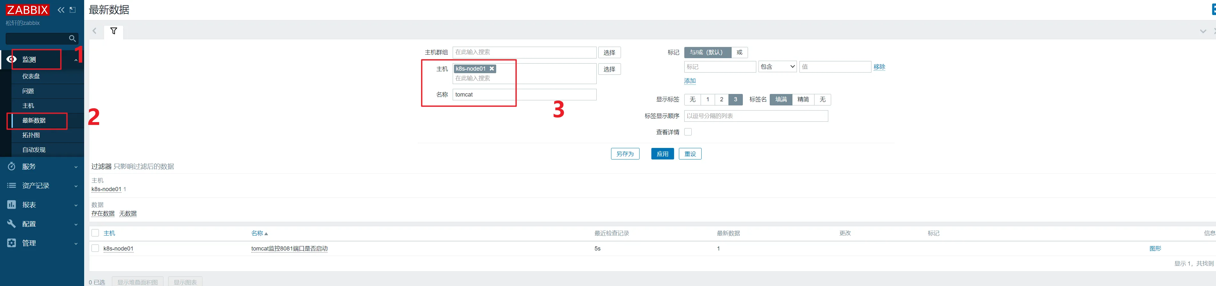This screenshot has height=286, width=1216.
Task: Go to previous filter tab arrow
Action: [x=94, y=31]
